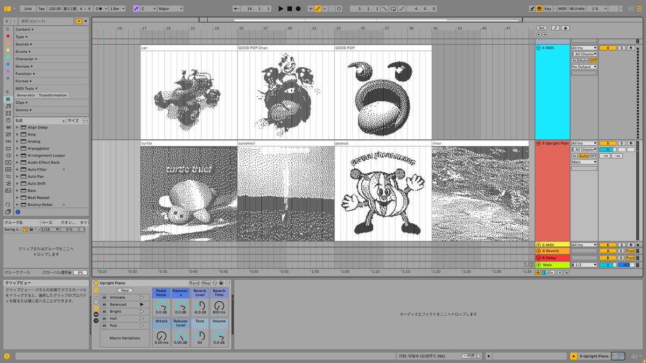The height and width of the screenshot is (363, 646).
Task: Click the browser search field
Action: coord(46,21)
